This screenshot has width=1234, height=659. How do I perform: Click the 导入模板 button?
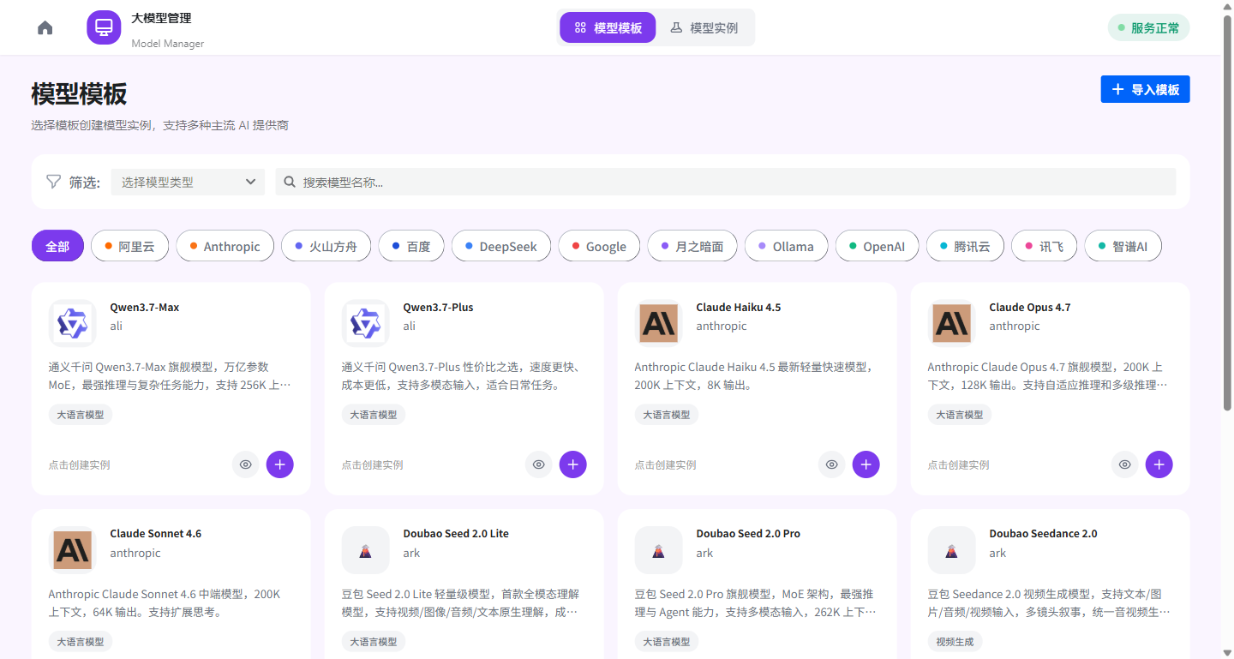pos(1145,89)
